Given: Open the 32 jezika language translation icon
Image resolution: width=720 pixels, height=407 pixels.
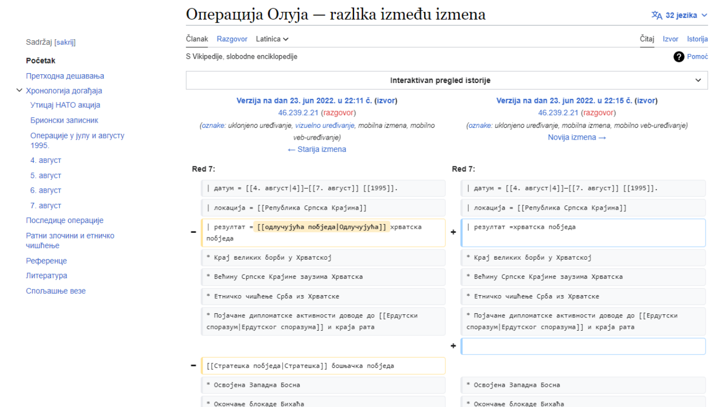Looking at the screenshot, I should [657, 15].
